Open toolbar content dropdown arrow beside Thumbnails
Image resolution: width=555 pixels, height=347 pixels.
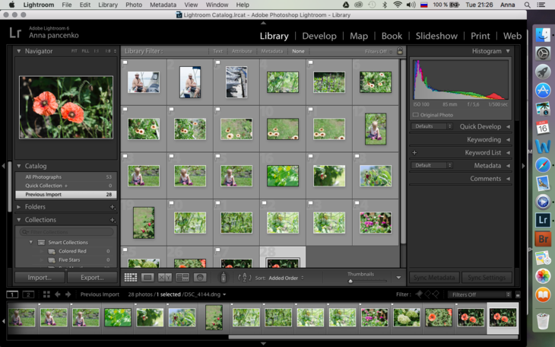pyautogui.click(x=398, y=278)
